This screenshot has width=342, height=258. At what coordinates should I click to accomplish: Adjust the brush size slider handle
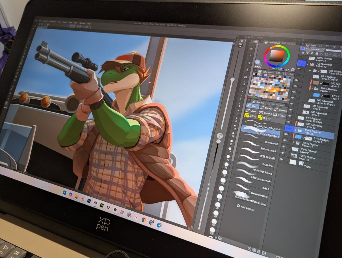coord(233,79)
